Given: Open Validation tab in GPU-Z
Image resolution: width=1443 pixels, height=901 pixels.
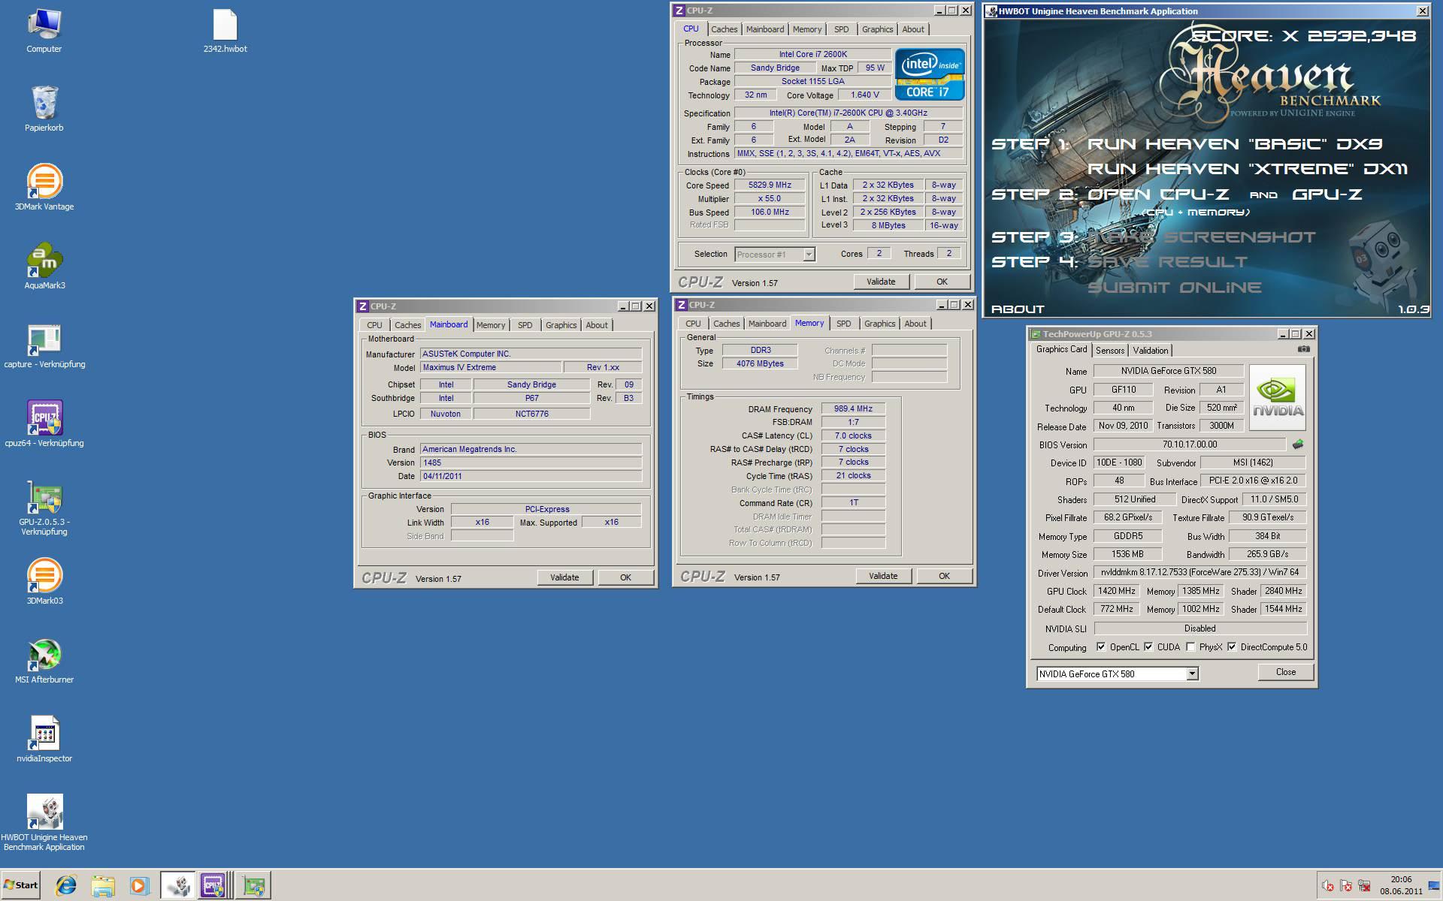Looking at the screenshot, I should coord(1151,351).
